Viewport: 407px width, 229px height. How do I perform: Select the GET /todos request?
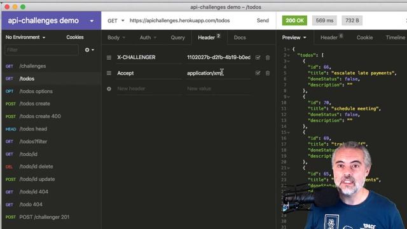(52, 79)
